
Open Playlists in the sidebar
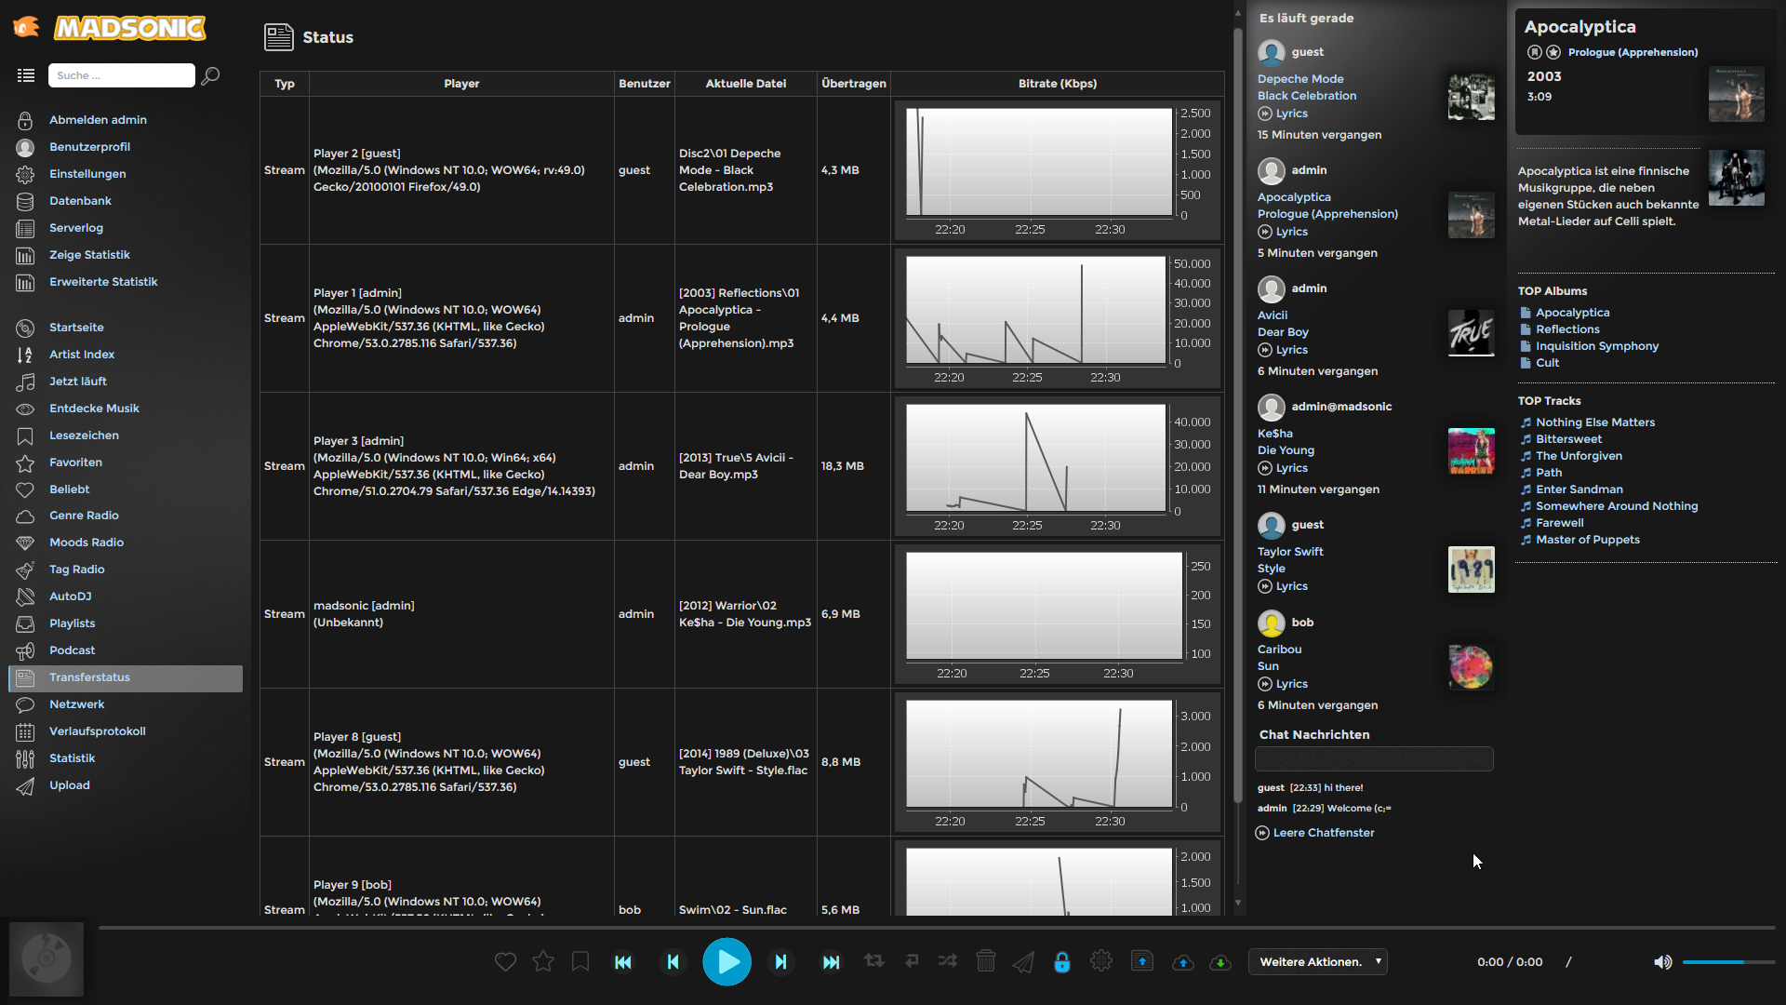point(72,623)
